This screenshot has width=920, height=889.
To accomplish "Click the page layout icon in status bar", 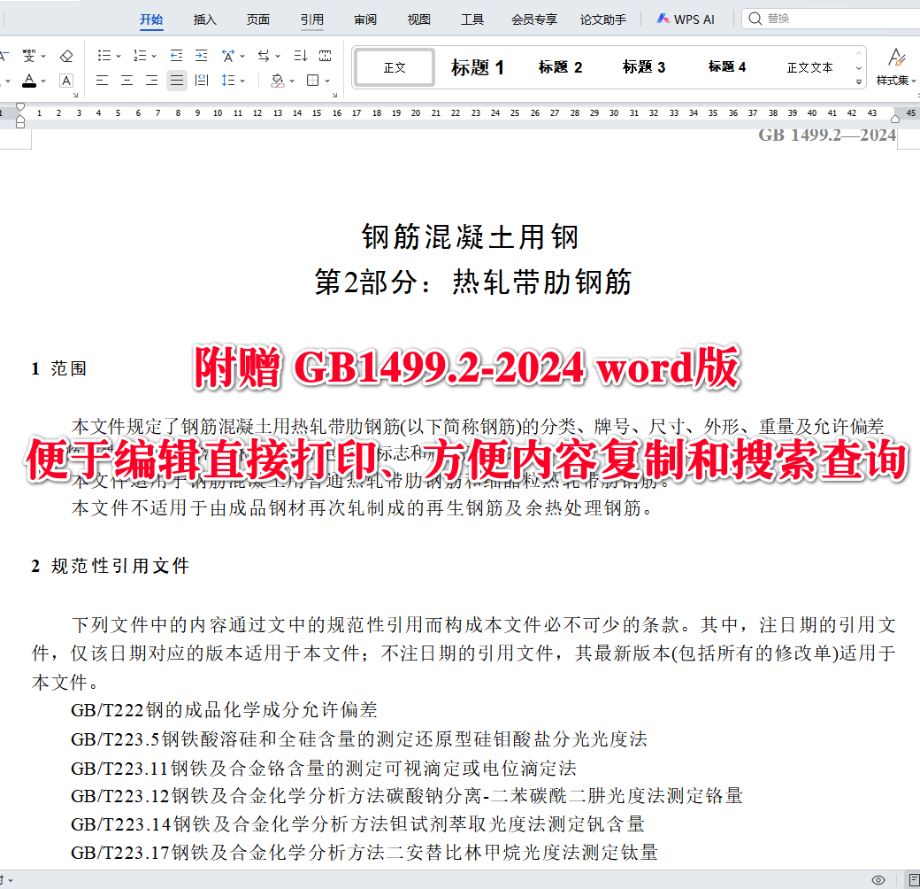I will (x=914, y=879).
